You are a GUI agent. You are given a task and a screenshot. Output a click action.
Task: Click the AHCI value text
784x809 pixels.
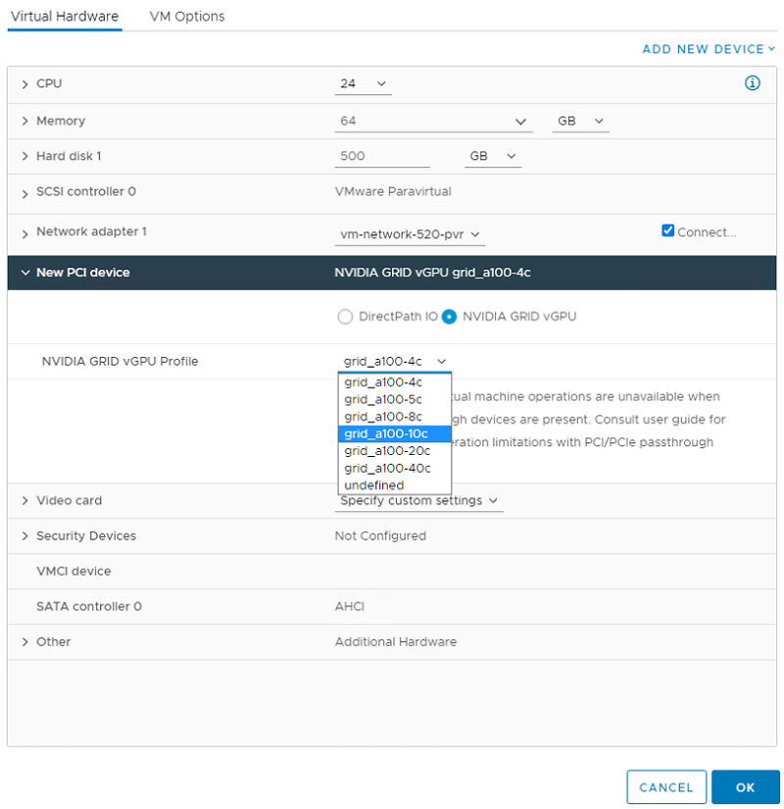[350, 606]
